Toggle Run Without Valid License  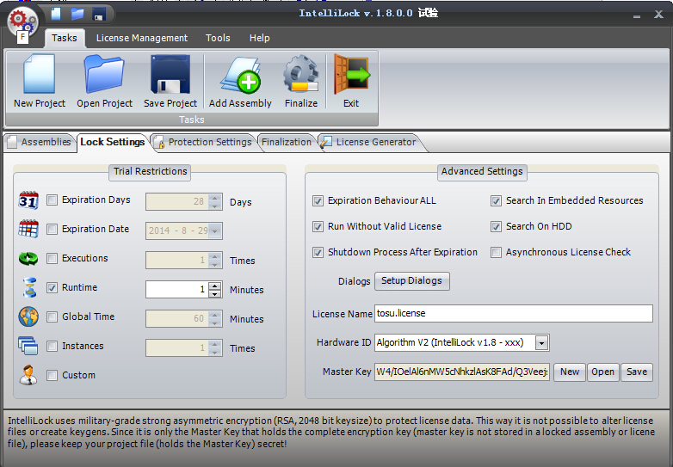click(318, 226)
